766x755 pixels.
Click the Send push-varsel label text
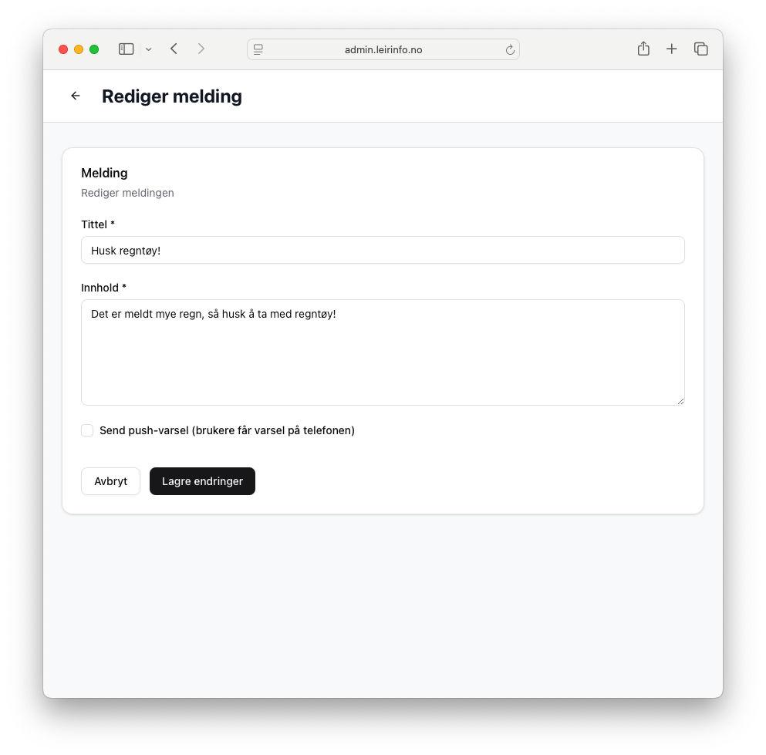point(227,430)
